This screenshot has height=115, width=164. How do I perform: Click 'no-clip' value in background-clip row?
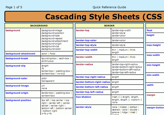[61, 74]
